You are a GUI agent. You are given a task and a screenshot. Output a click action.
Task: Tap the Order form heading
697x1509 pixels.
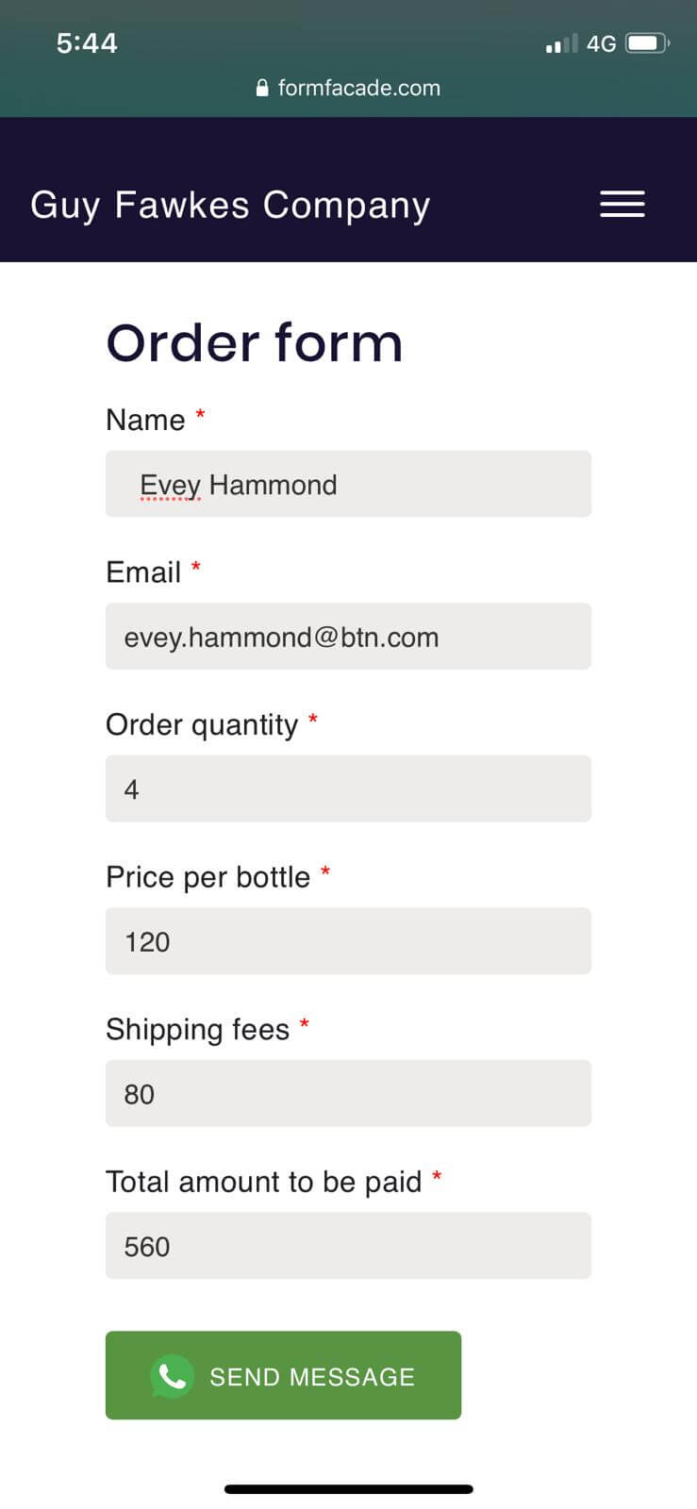tap(255, 342)
